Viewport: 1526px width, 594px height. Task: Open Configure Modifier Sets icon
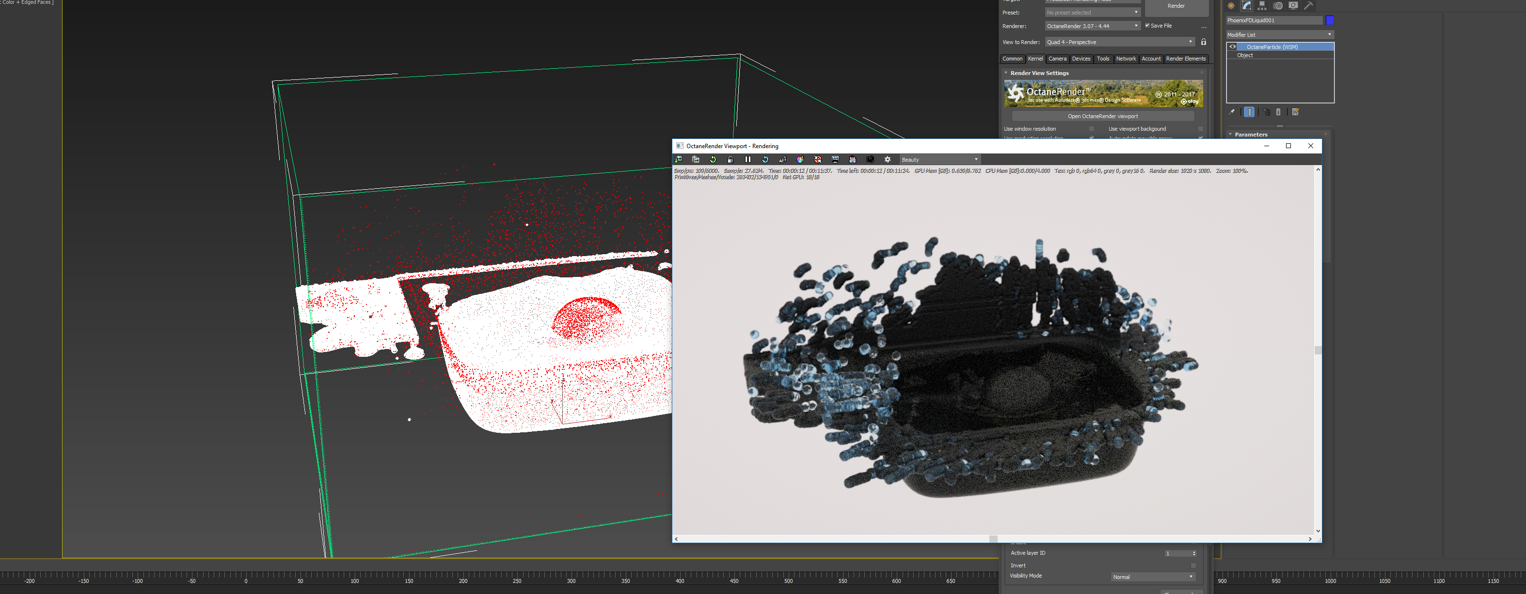pyautogui.click(x=1296, y=112)
